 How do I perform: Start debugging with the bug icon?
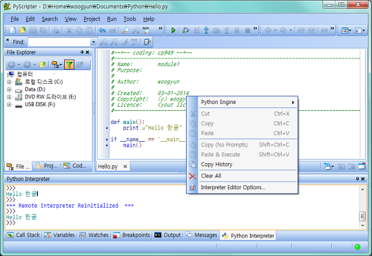[x=186, y=30]
